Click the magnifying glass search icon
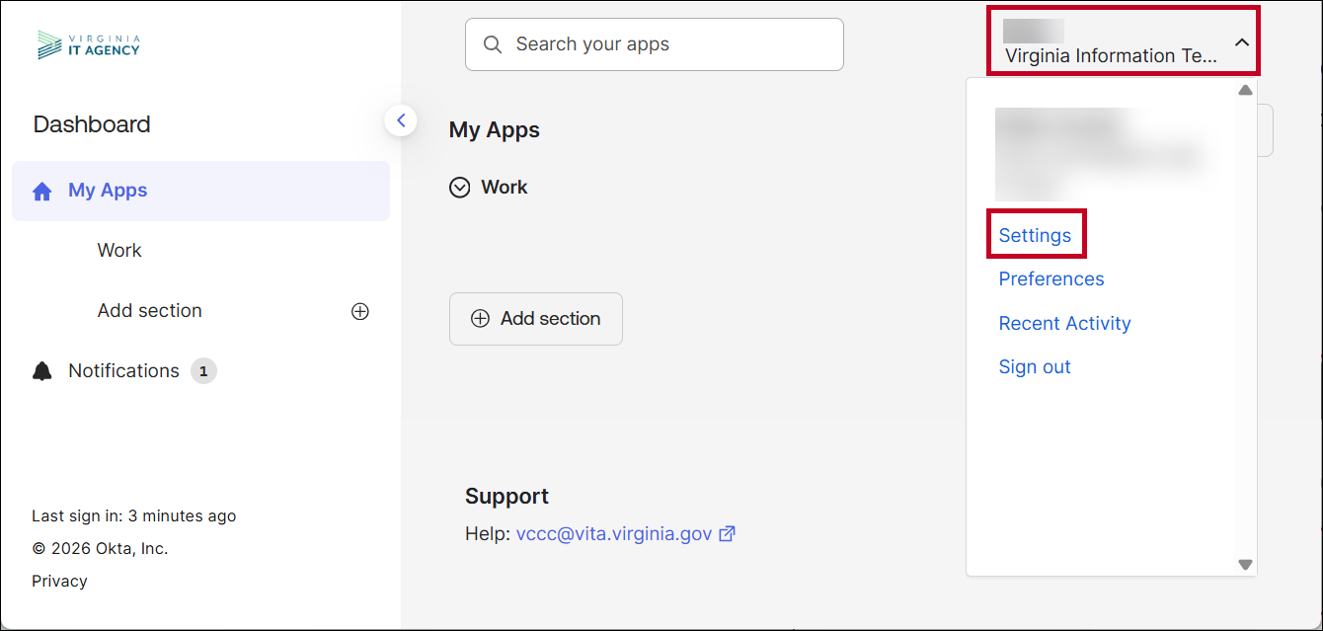This screenshot has width=1323, height=631. click(x=493, y=44)
